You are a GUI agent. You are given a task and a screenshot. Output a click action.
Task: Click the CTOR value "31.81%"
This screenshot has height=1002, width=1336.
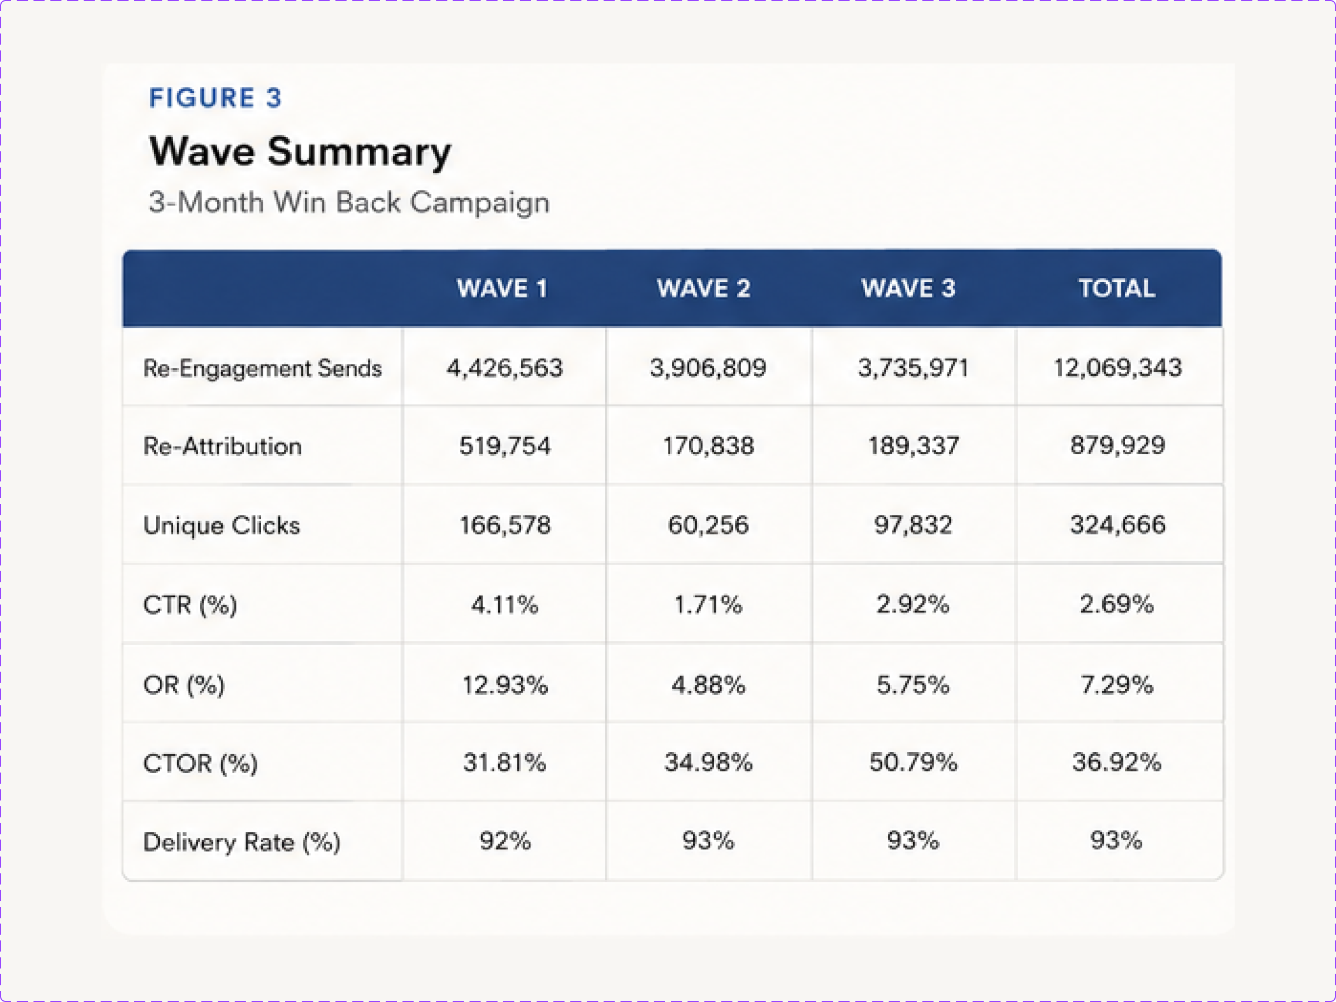[504, 763]
